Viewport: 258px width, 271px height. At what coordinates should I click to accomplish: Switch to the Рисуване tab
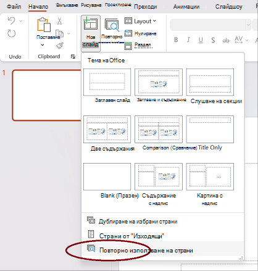point(91,5)
